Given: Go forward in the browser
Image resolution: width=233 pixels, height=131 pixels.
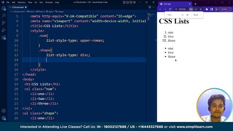Looking at the screenshot, I should click(x=165, y=9).
